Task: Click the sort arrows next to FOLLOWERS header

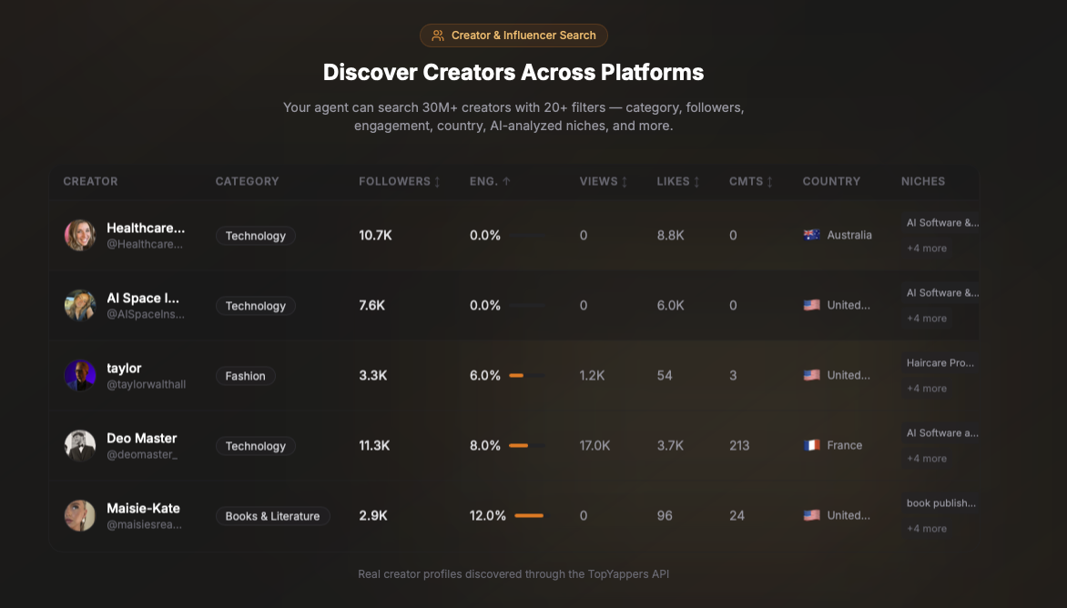Action: [x=435, y=181]
